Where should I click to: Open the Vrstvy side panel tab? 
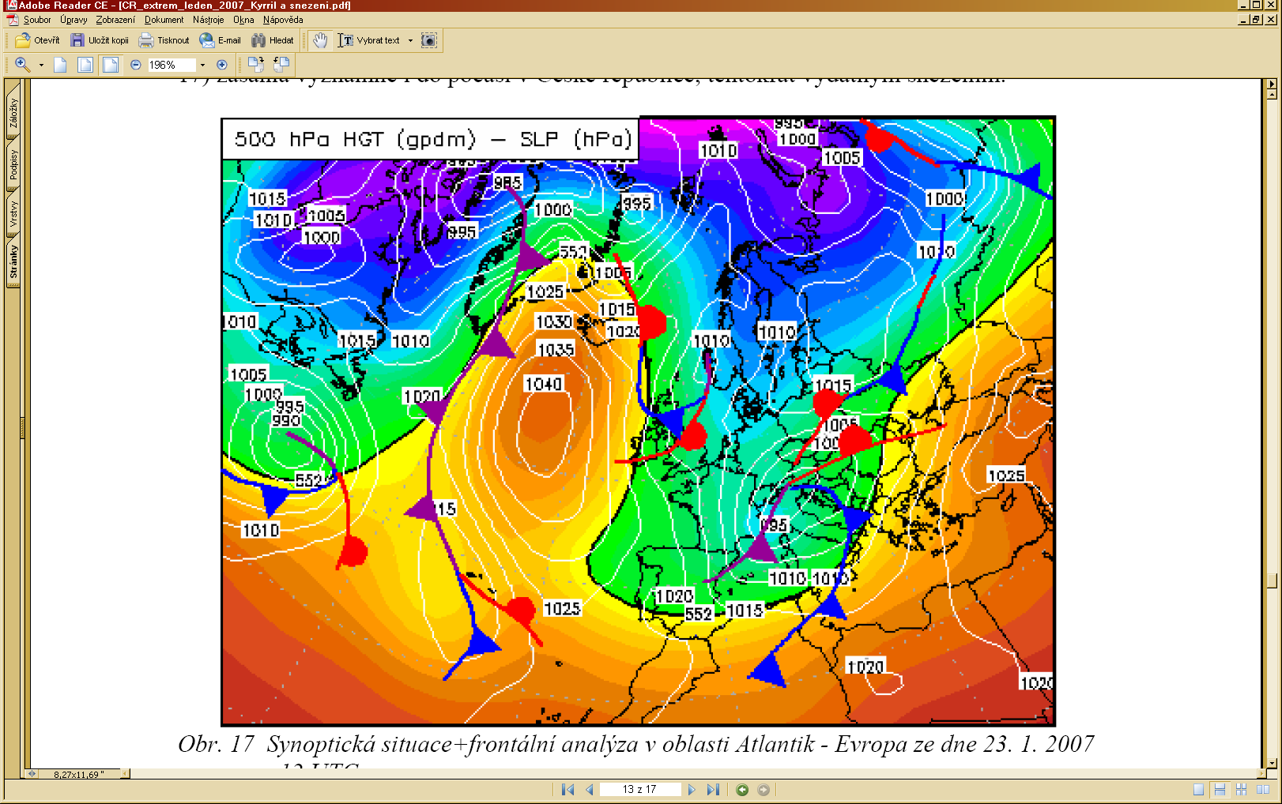point(13,213)
